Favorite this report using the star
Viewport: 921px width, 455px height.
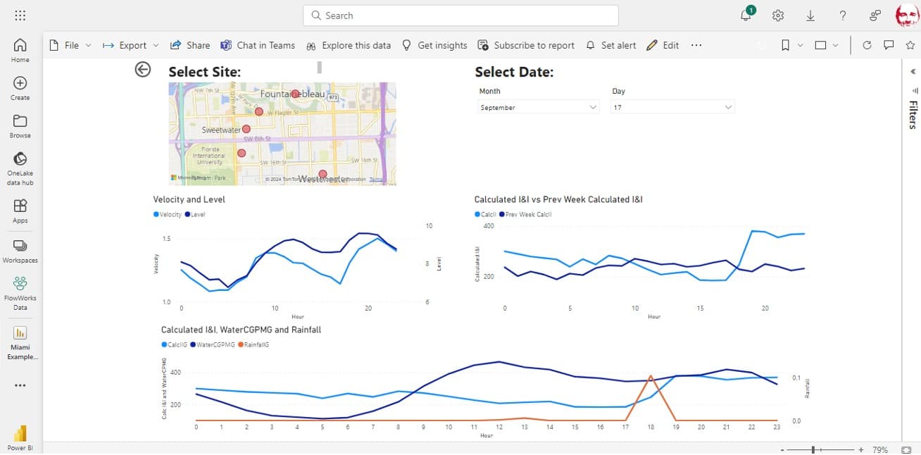[909, 44]
